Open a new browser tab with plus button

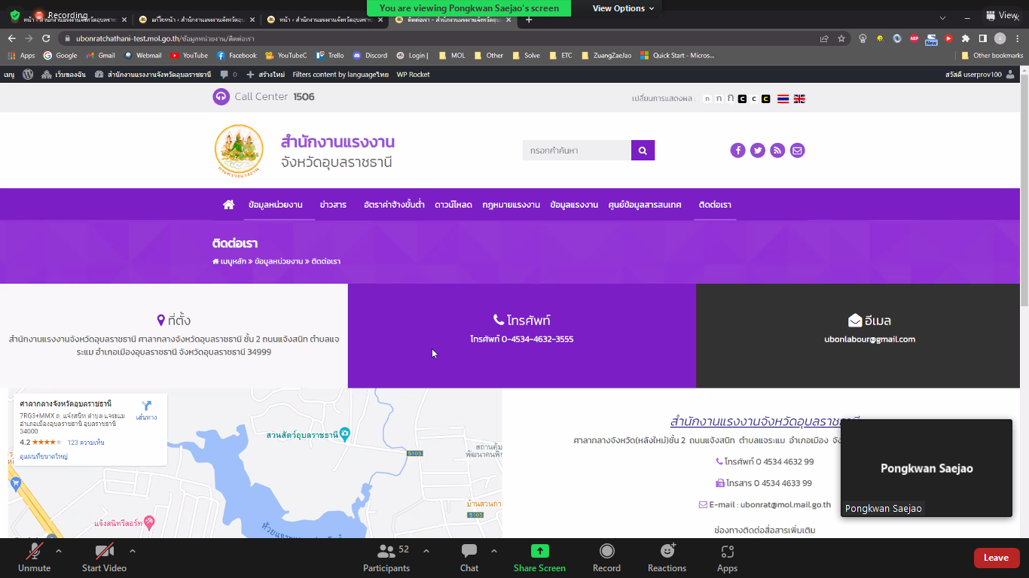tap(529, 19)
